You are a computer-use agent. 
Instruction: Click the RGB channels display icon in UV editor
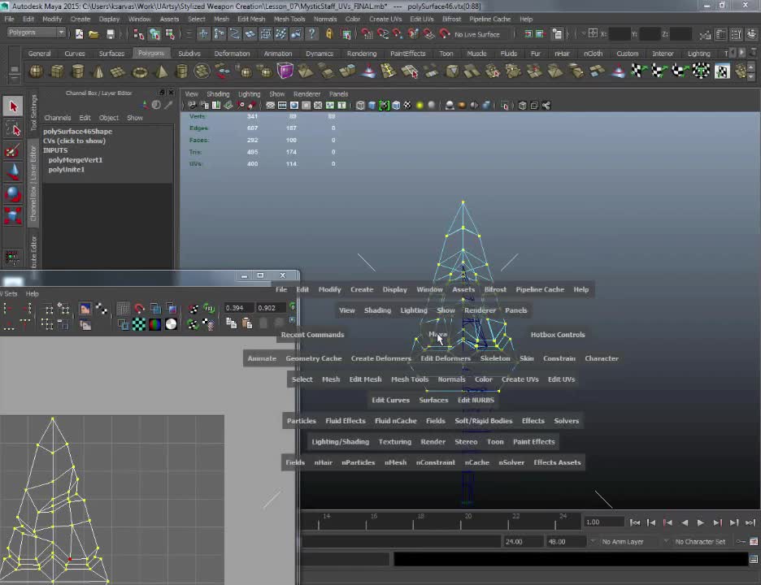pyautogui.click(x=154, y=324)
